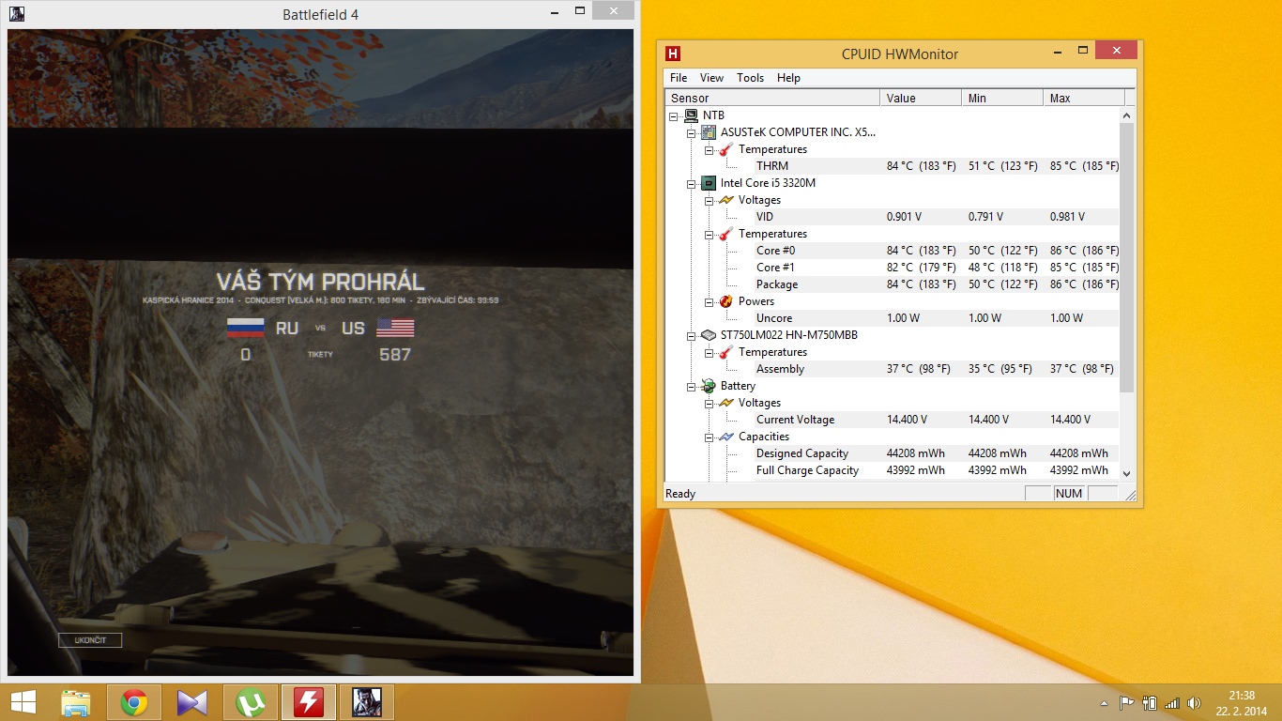Open File Explorer from the taskbar
1282x721 pixels.
click(x=76, y=702)
